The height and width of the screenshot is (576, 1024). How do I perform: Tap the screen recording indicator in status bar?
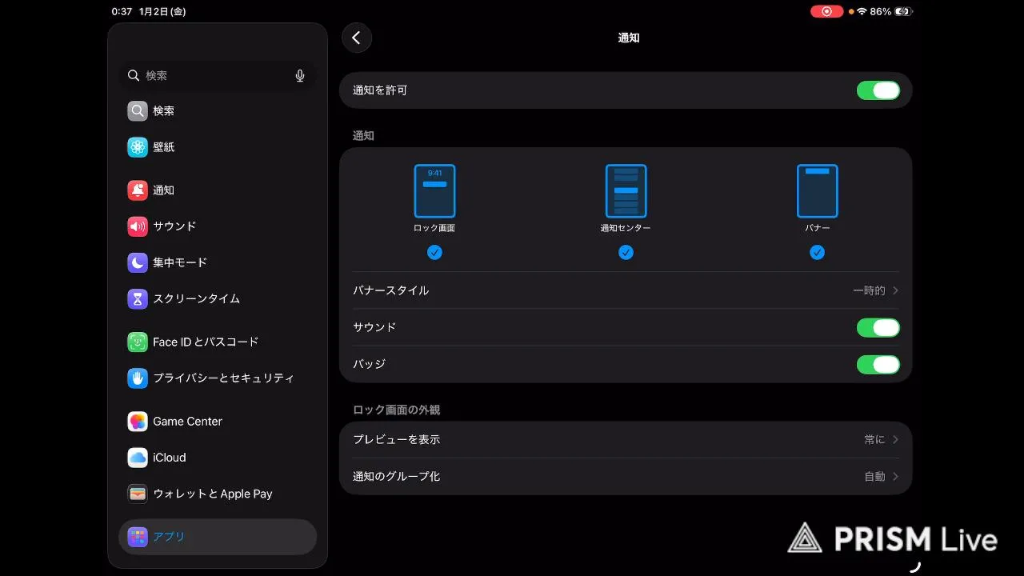pos(826,11)
